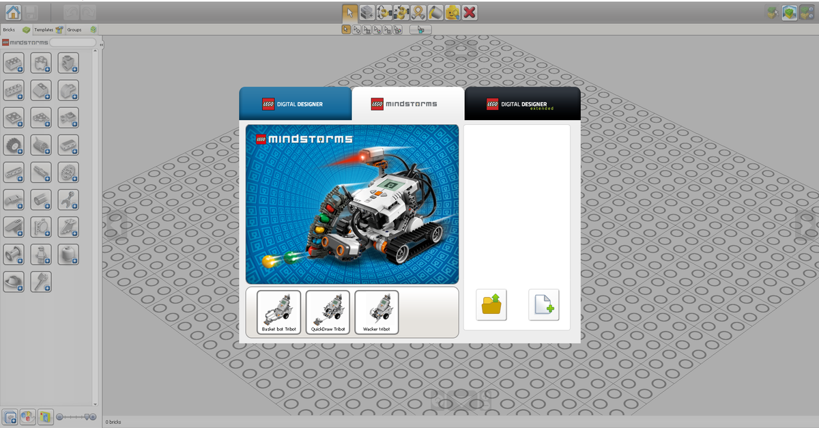Enable color selection sub-tool

tap(377, 29)
